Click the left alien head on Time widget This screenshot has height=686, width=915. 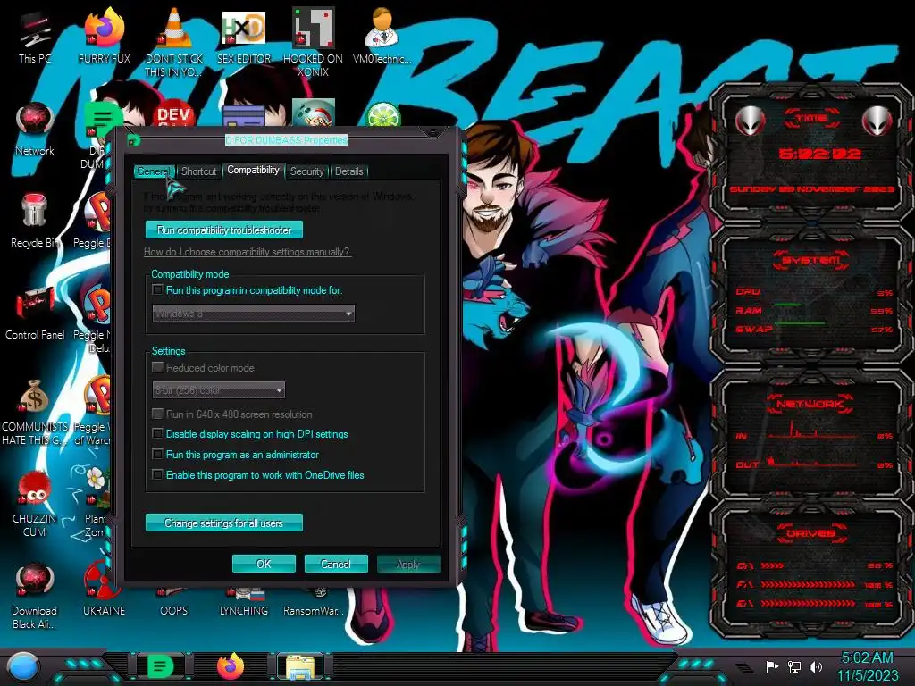point(750,121)
